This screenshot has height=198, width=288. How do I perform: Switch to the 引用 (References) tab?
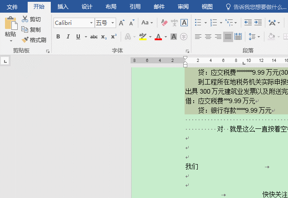pyautogui.click(x=135, y=7)
